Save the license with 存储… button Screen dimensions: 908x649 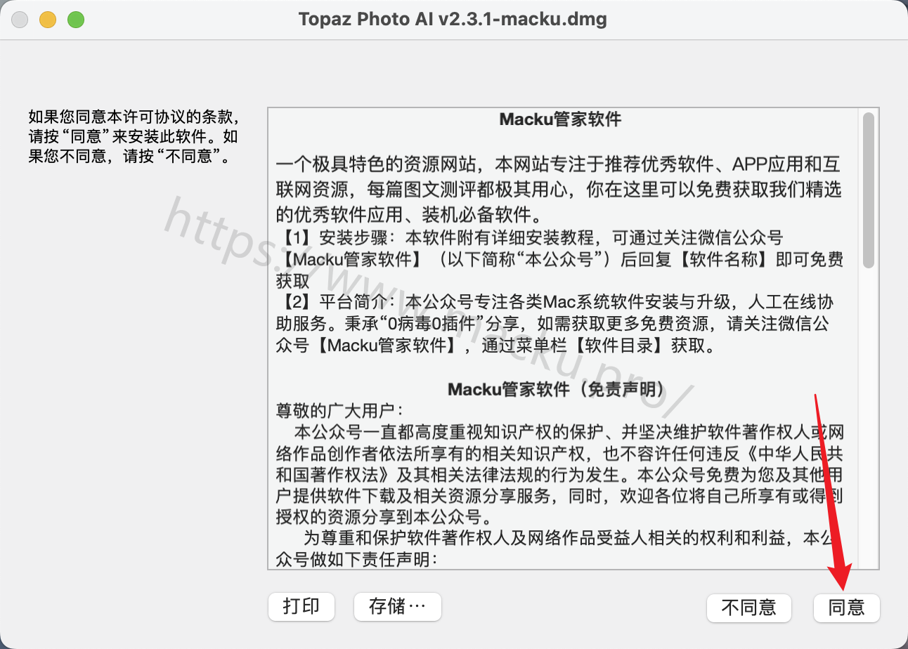coord(397,606)
